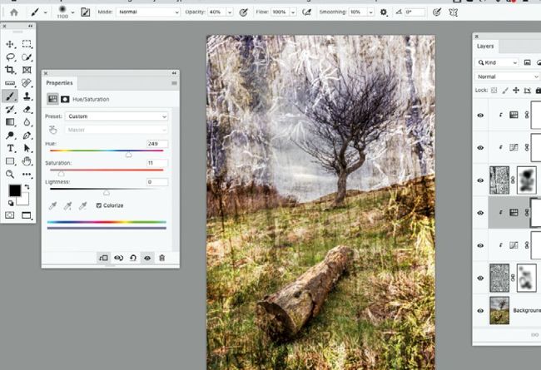Click the Hue value input field
The image size is (541, 370).
pyautogui.click(x=156, y=144)
